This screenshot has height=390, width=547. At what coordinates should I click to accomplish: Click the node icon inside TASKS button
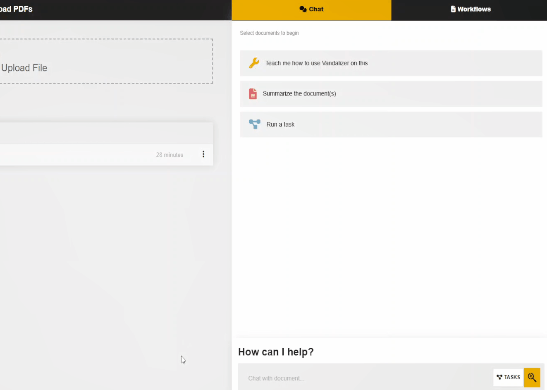click(x=499, y=377)
